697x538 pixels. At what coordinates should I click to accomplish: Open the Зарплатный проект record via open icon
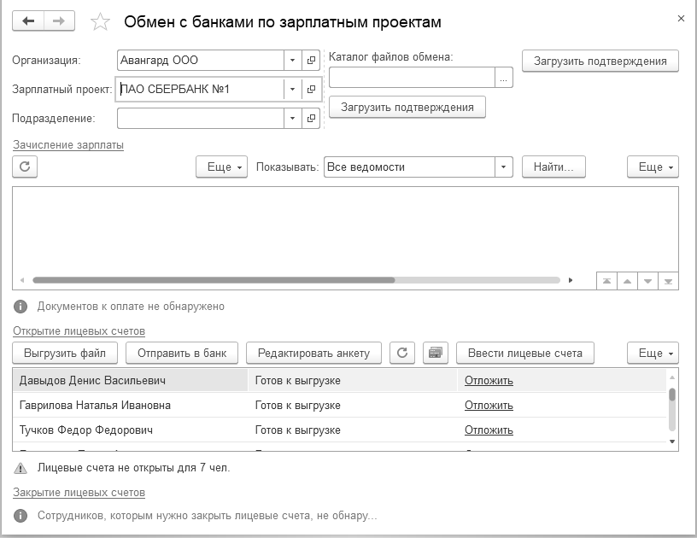tap(311, 89)
